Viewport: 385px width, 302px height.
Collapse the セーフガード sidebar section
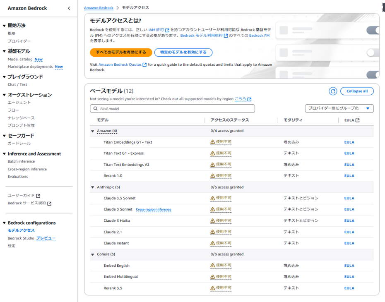pyautogui.click(x=4, y=136)
